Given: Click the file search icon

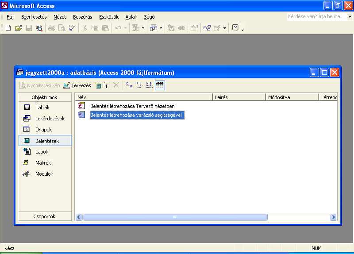Looking at the screenshot, I should (39, 28).
